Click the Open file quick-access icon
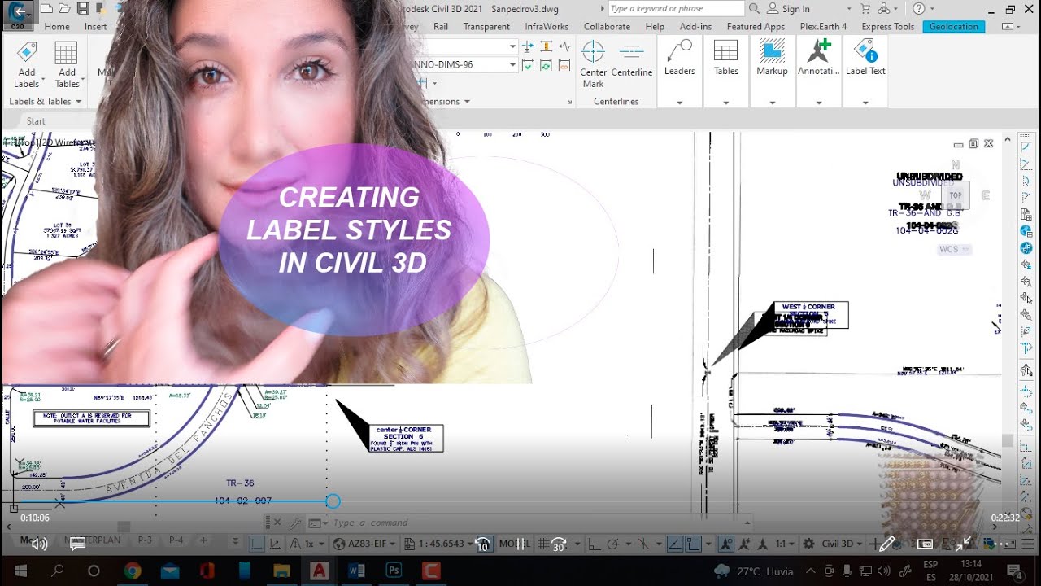 pos(64,9)
